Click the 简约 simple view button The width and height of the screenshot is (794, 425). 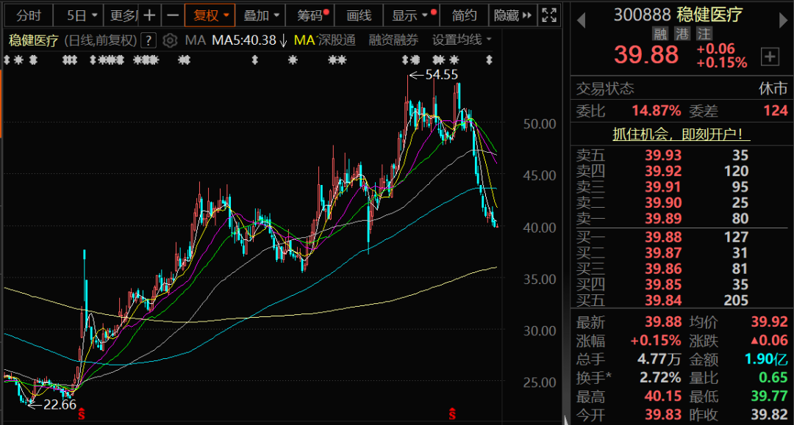(x=465, y=15)
